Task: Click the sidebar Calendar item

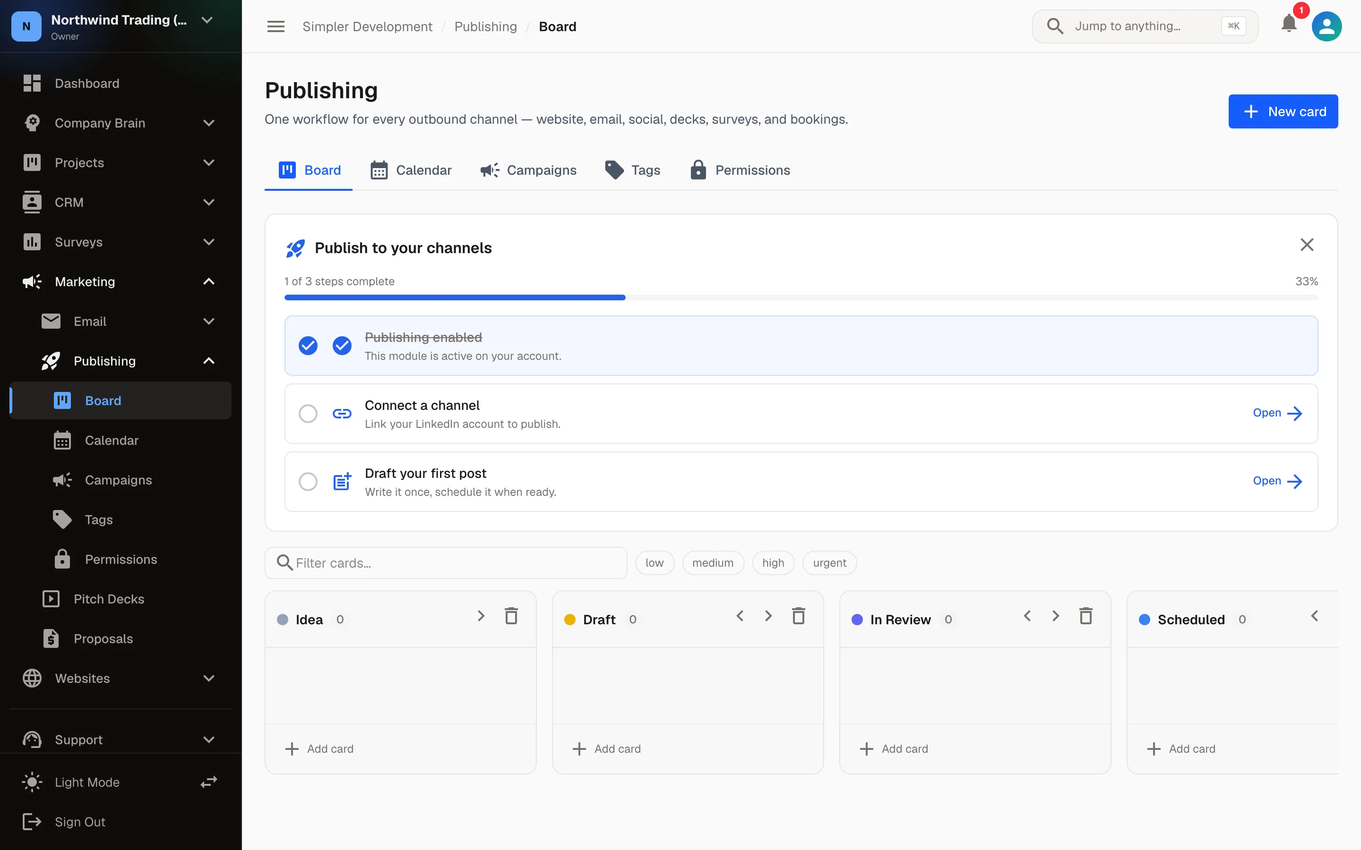Action: [x=121, y=440]
